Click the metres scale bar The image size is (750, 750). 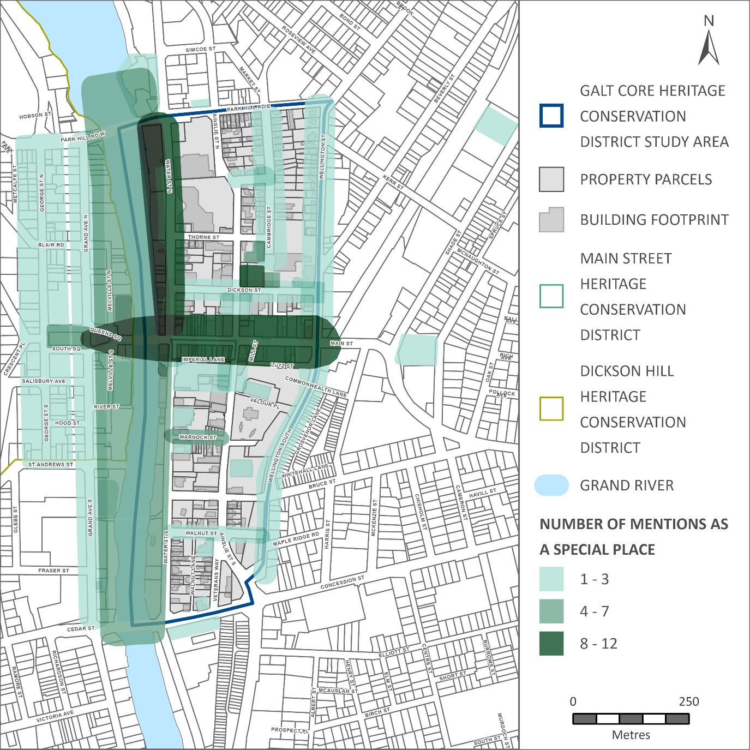point(631,719)
